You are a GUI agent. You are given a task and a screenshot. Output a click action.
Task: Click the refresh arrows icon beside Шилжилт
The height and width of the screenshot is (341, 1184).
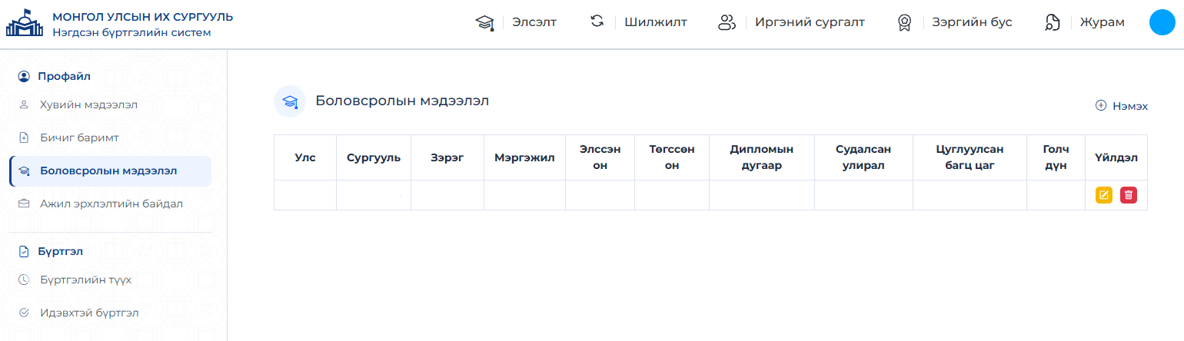597,22
